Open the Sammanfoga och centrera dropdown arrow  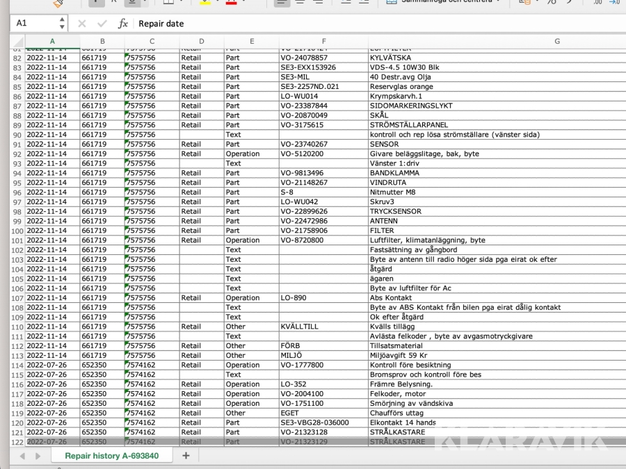[x=498, y=2]
